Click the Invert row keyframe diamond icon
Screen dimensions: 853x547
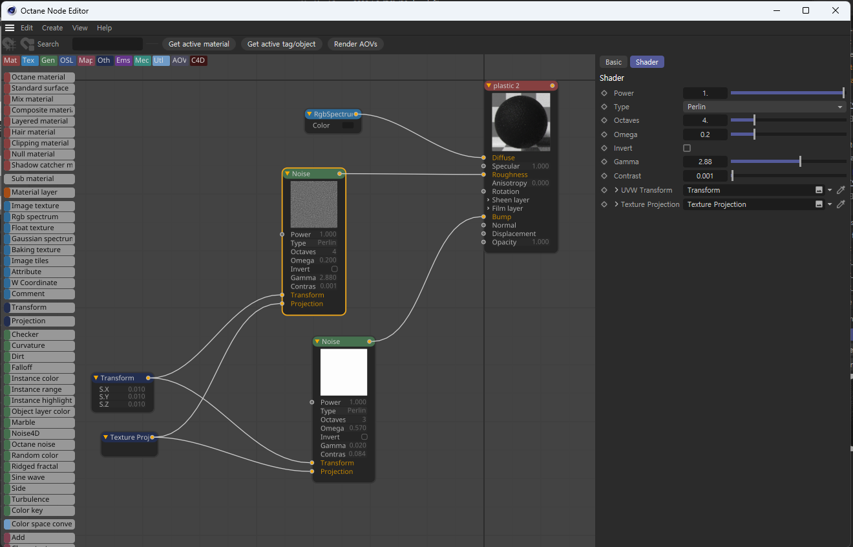[x=604, y=148]
